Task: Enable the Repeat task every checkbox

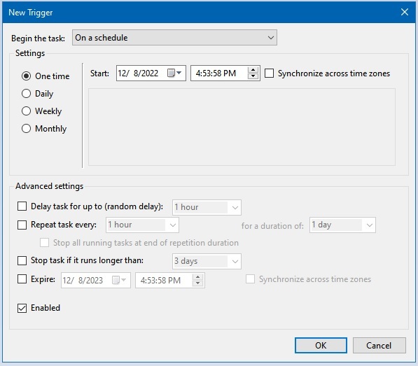Action: pyautogui.click(x=22, y=225)
